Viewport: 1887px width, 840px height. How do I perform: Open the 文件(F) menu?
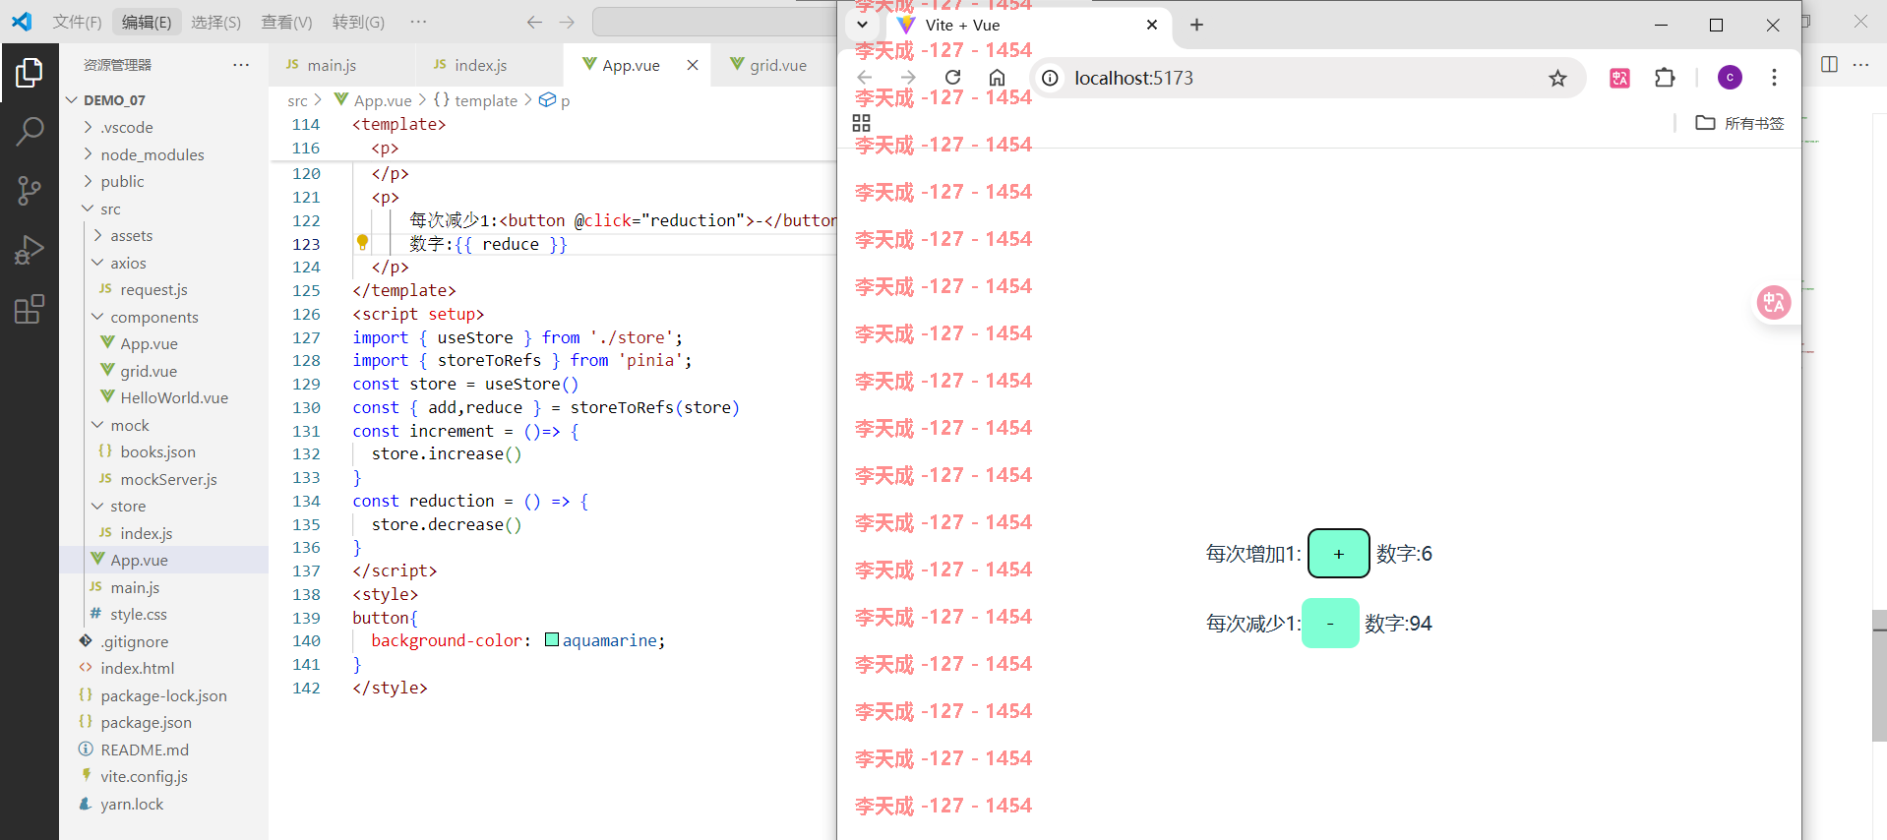tap(77, 22)
